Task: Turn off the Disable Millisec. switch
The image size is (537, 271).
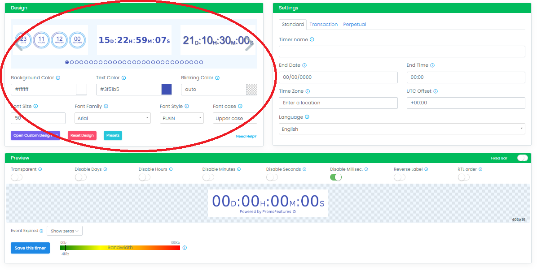Action: [336, 177]
